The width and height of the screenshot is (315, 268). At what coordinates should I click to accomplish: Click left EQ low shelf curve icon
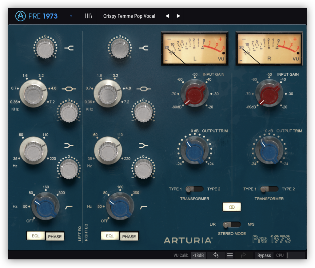(x=69, y=145)
